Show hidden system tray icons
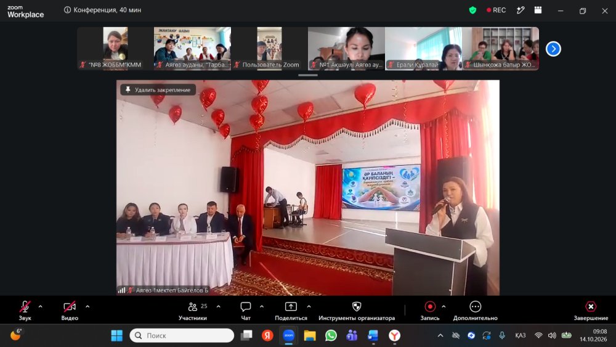The height and width of the screenshot is (347, 616). click(440, 336)
